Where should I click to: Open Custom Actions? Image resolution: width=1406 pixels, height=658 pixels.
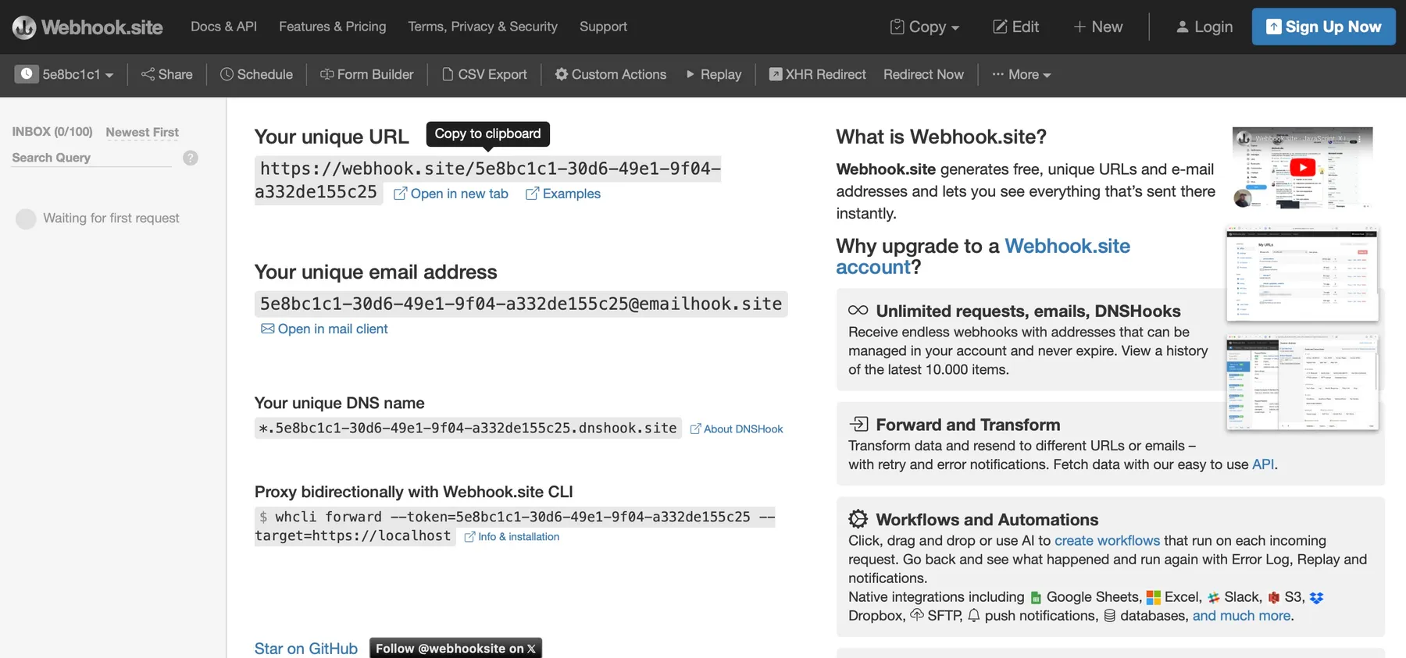[x=610, y=74]
